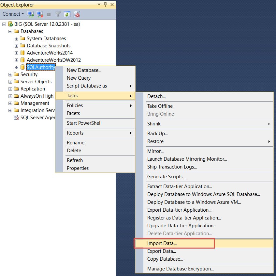The image size is (276, 276).
Task: Expand the AdventureWorks2014 database
Action: [16, 53]
